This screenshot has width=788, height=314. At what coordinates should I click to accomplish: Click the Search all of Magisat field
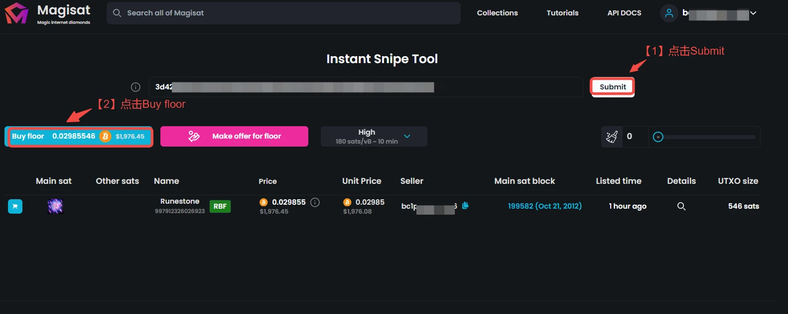284,13
